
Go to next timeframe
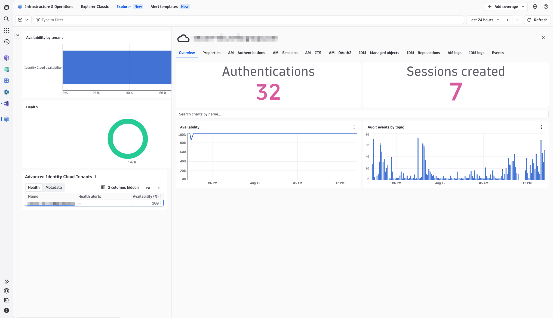517,20
